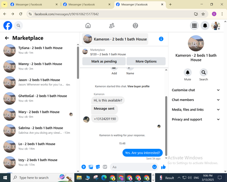Expand Privacy and support section
227x182 pixels.
click(x=196, y=119)
